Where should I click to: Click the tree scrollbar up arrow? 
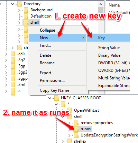pyautogui.click(x=101, y=4)
